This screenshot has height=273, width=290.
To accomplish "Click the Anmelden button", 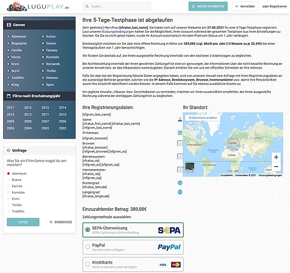I will coord(245,6).
